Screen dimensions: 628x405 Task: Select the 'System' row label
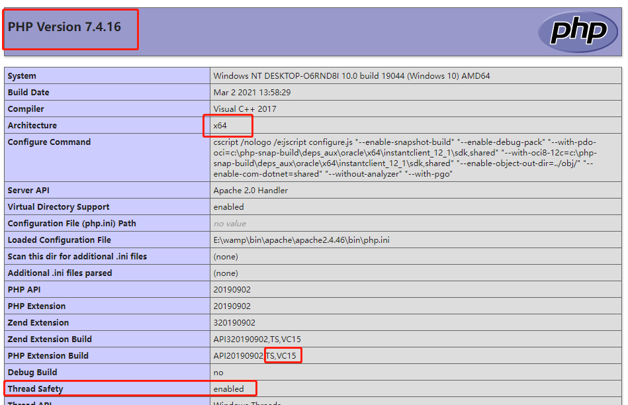(22, 75)
